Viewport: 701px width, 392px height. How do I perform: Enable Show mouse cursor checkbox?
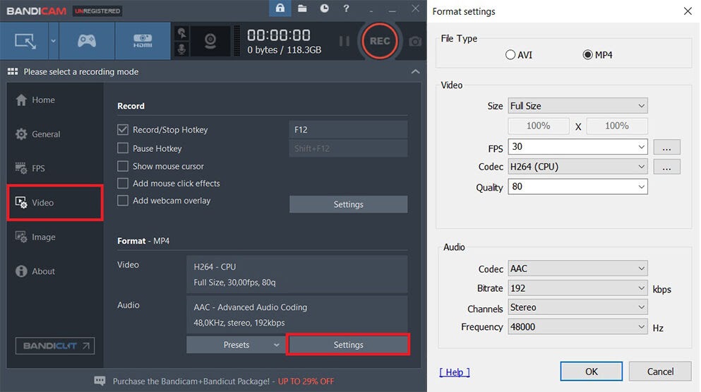(123, 166)
